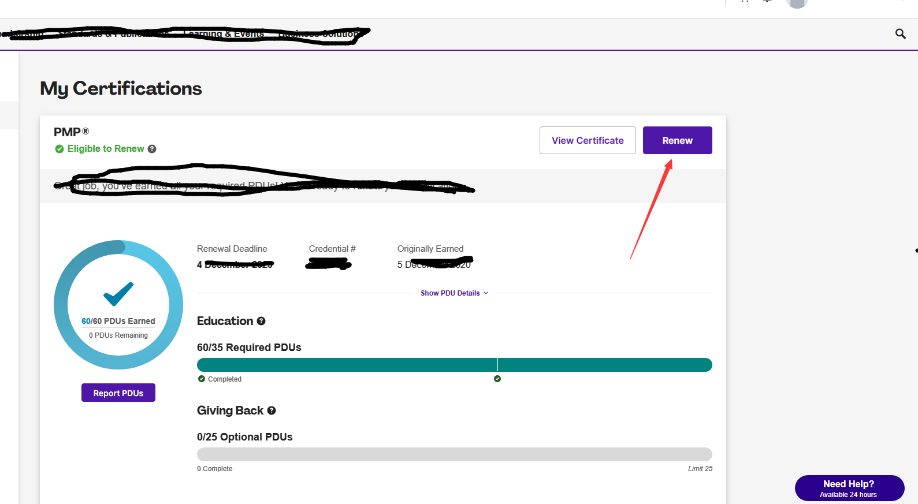Click the Credential # label

coord(332,249)
